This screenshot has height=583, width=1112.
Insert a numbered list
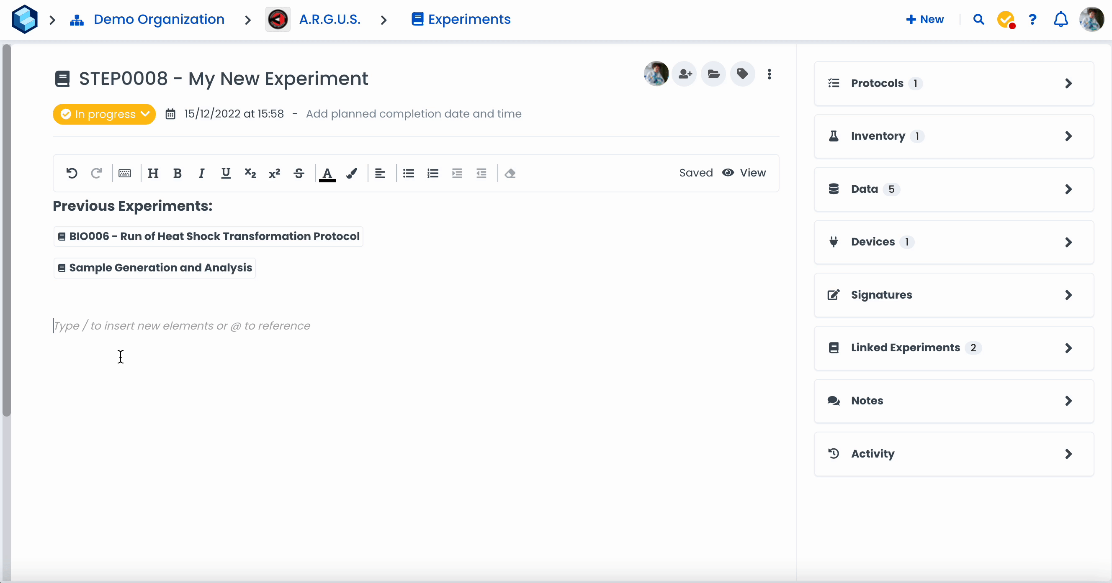[x=432, y=173]
